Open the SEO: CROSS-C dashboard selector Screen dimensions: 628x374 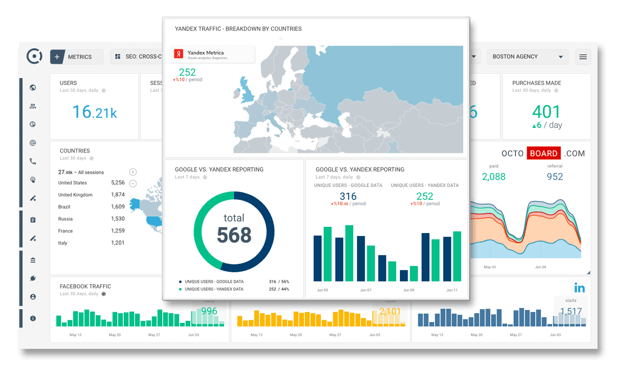click(137, 56)
